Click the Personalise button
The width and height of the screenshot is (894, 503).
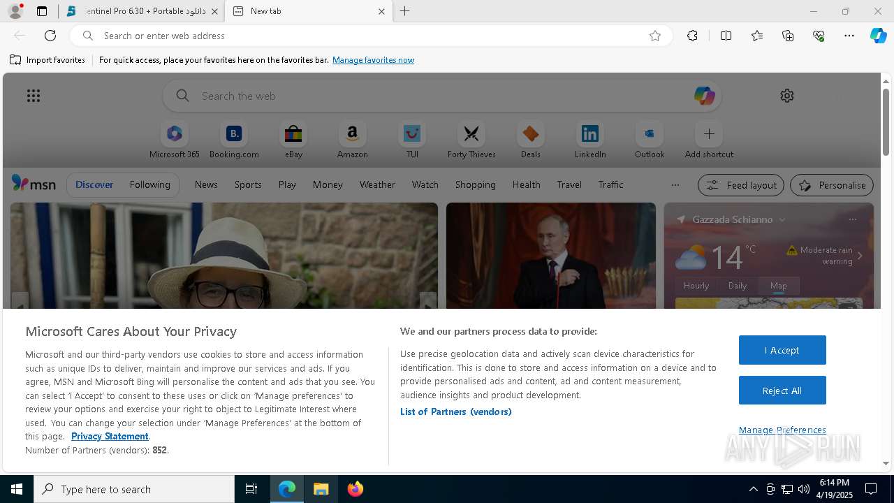[x=832, y=185]
